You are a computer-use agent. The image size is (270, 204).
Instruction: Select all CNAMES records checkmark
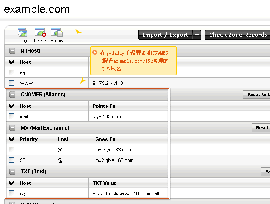pyautogui.click(x=12, y=106)
